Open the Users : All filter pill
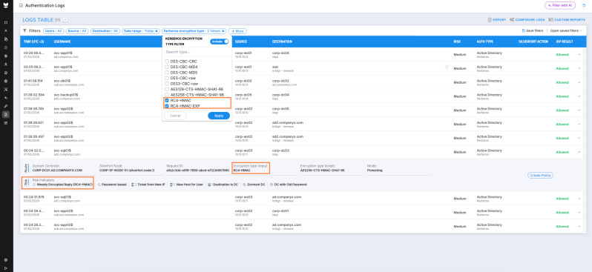Viewport: 592px width, 272px height. 53,31
